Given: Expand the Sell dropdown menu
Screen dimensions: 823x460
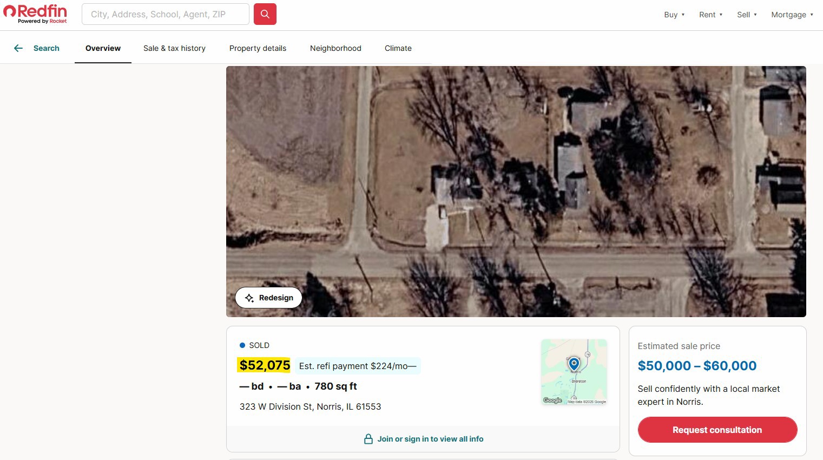Looking at the screenshot, I should click(x=747, y=15).
